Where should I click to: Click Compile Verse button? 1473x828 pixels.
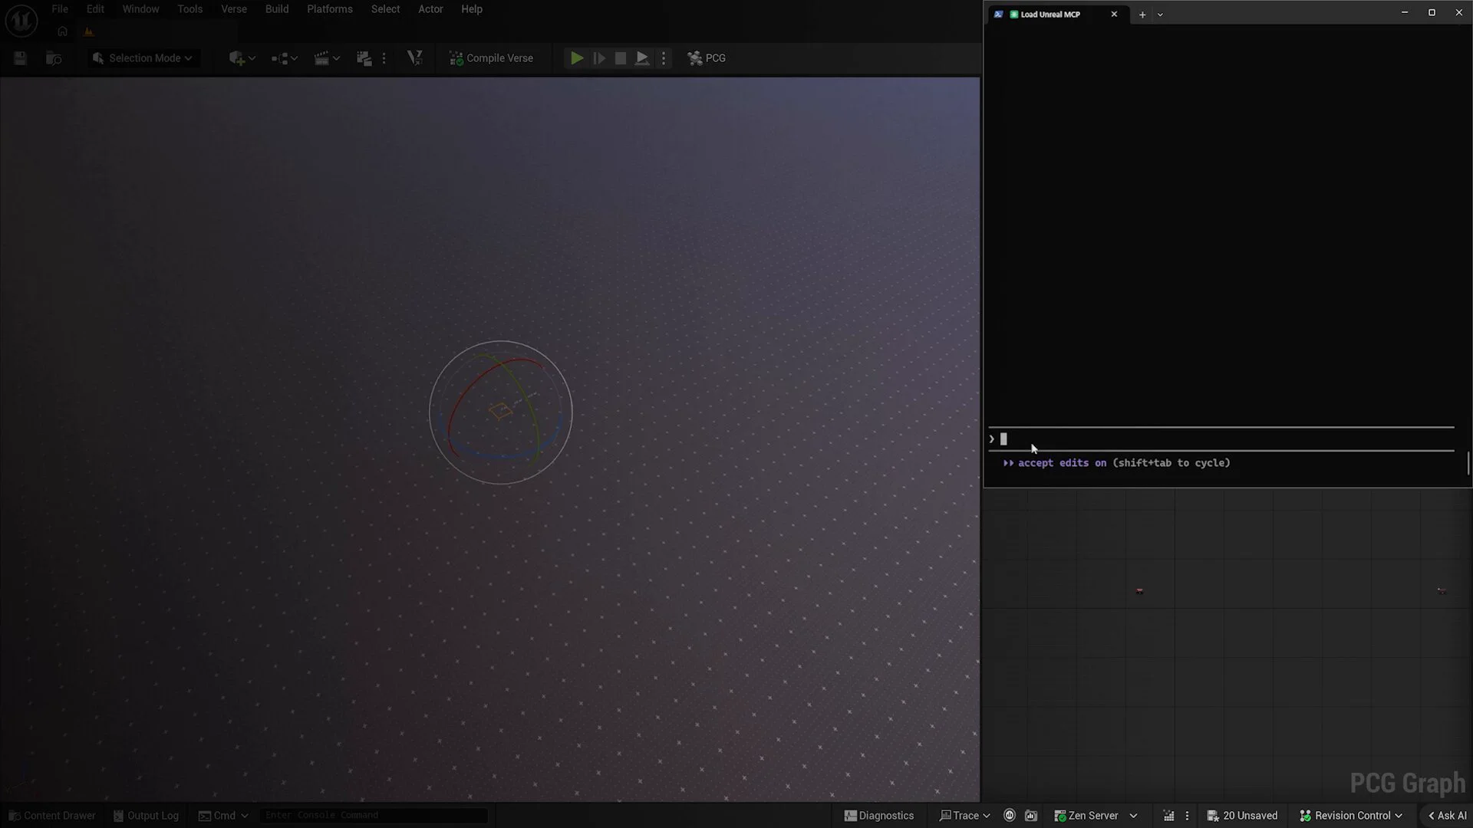491,58
